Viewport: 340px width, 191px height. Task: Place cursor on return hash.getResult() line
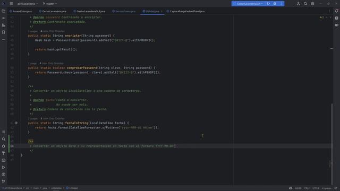click(x=56, y=49)
